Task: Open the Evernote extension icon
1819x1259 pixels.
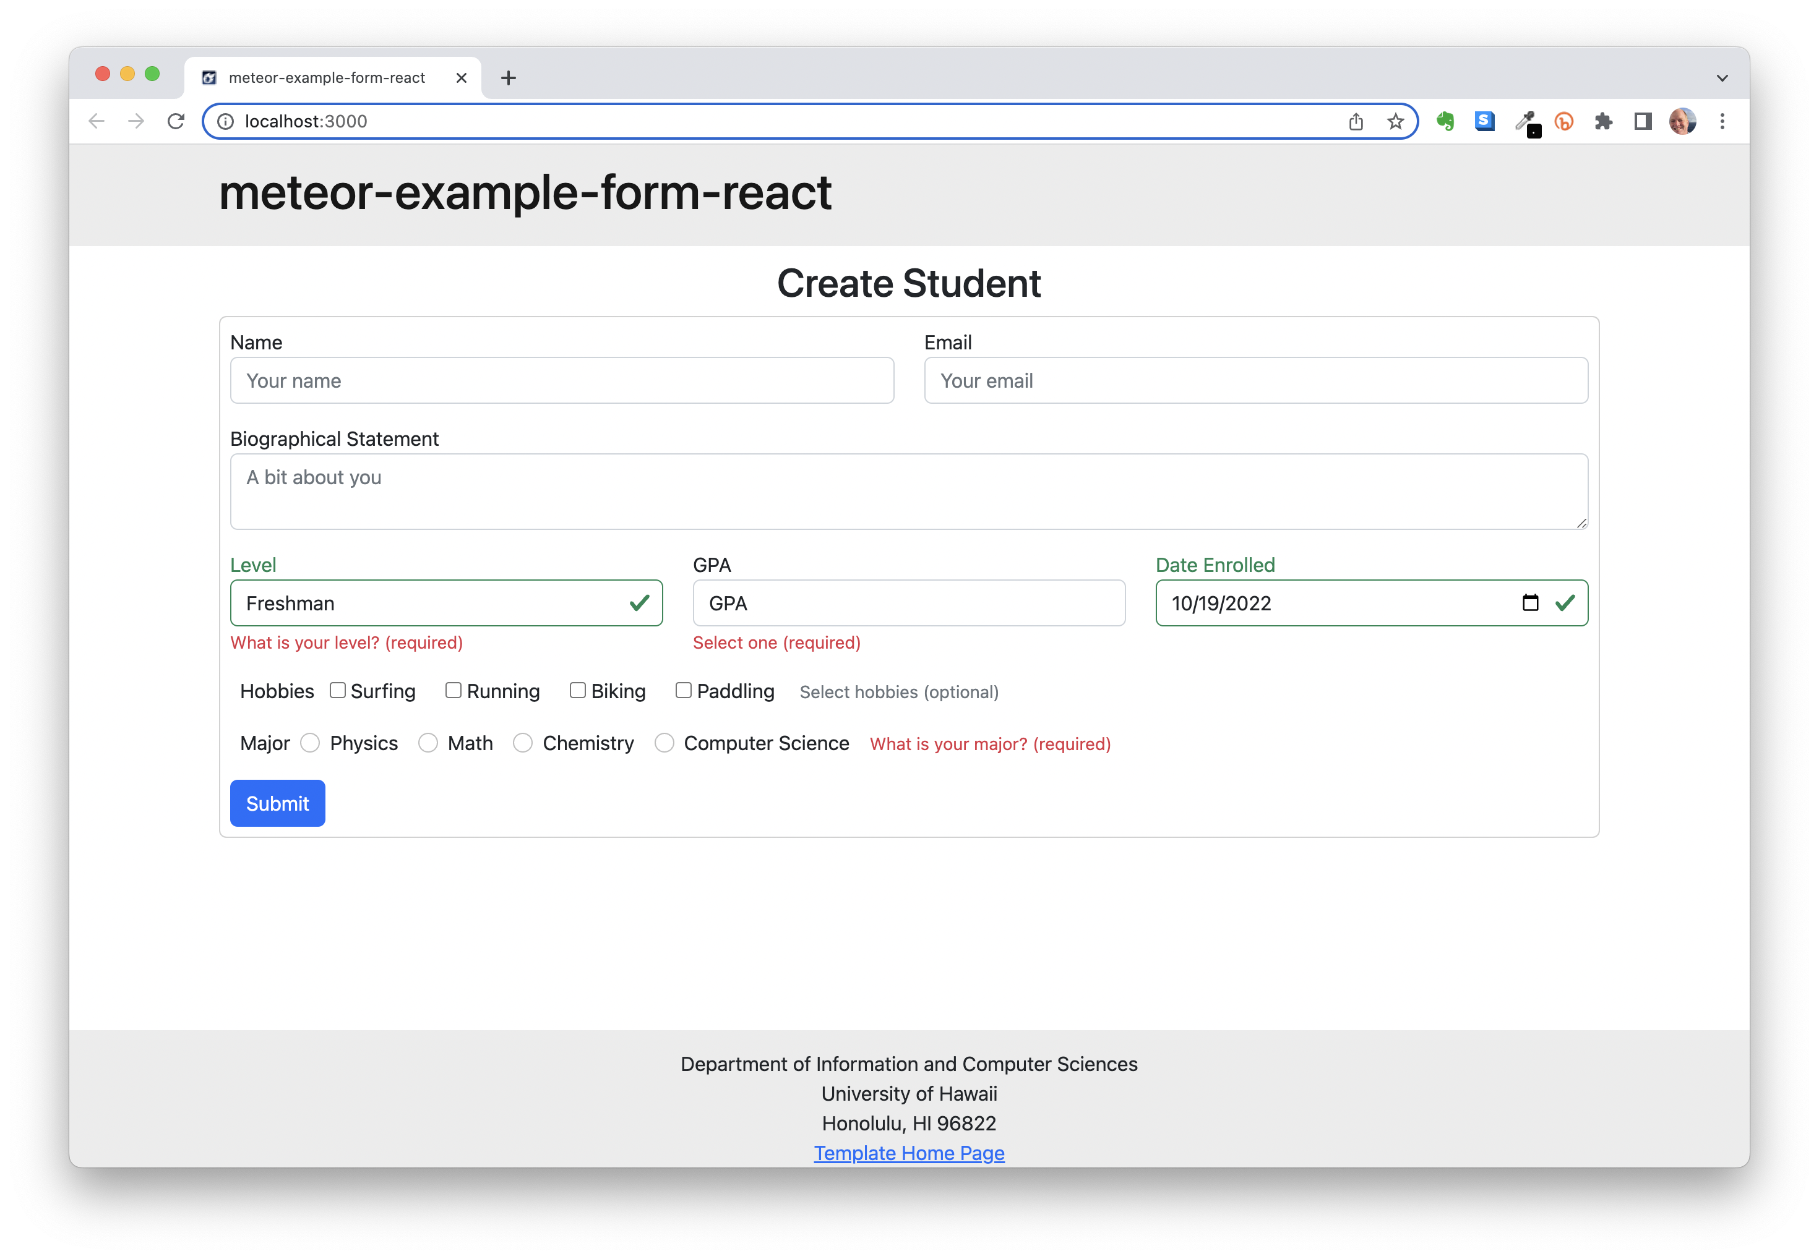Action: [1445, 121]
